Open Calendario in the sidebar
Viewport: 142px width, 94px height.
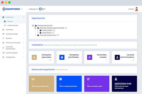(10, 29)
